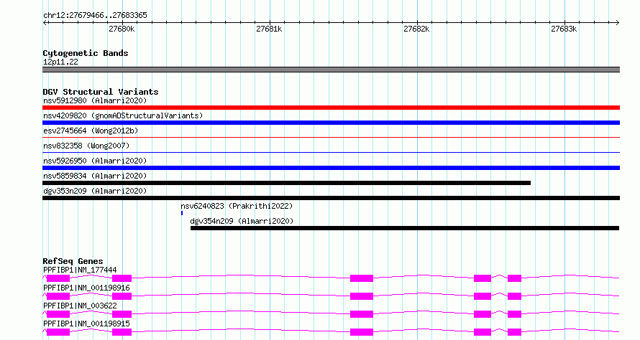640x340 pixels.
Task: Click NM_177444 exon located at 27680k
Action: coord(122,278)
